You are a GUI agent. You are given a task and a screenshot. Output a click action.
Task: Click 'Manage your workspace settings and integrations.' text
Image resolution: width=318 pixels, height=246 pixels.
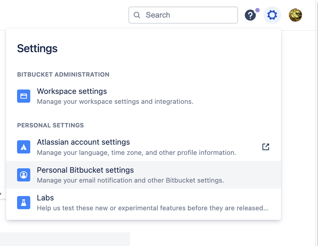pyautogui.click(x=115, y=102)
